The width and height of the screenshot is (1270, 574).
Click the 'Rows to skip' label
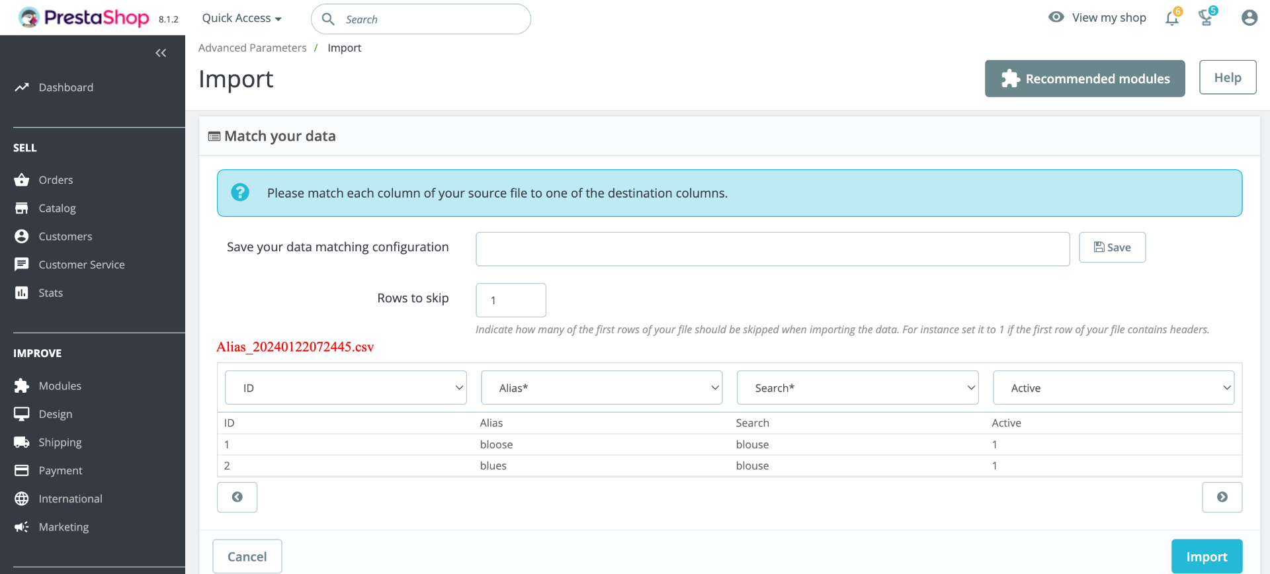click(x=413, y=298)
